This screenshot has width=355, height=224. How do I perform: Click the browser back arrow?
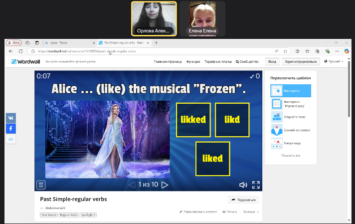tap(10, 51)
